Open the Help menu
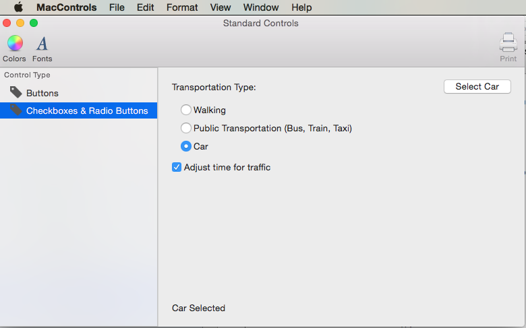This screenshot has height=328, width=526. point(301,7)
